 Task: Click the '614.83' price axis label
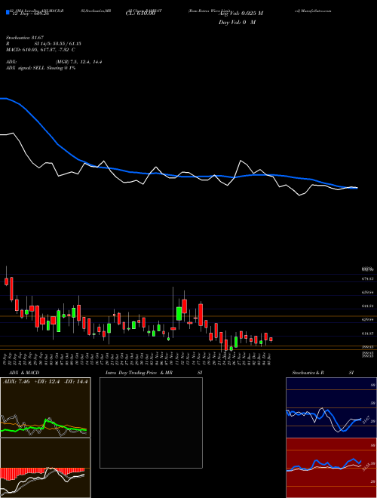pyautogui.click(x=367, y=334)
